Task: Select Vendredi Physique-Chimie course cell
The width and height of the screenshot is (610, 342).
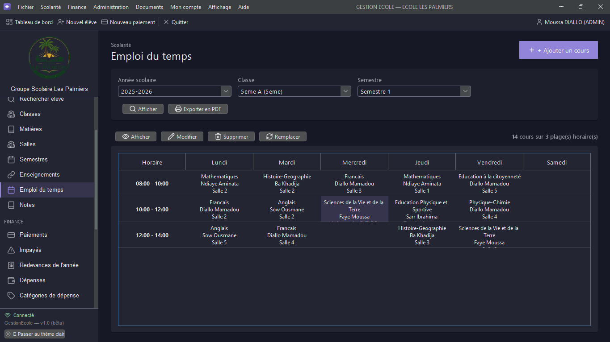Action: [x=489, y=209]
